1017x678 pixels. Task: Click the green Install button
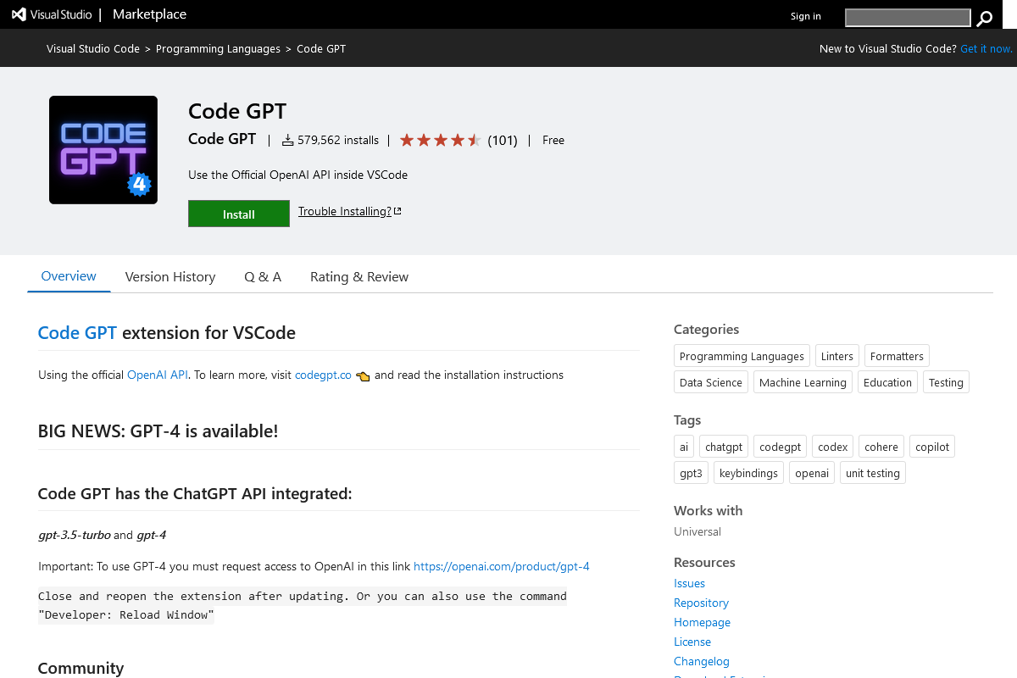238,214
